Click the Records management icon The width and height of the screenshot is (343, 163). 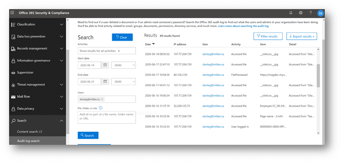[x=13, y=49]
